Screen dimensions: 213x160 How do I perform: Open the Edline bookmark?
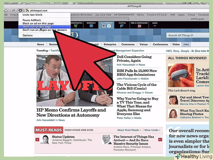pos(140,15)
